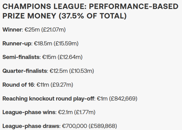
Task: Select the Semi-finalists label
Action: click(x=21, y=57)
